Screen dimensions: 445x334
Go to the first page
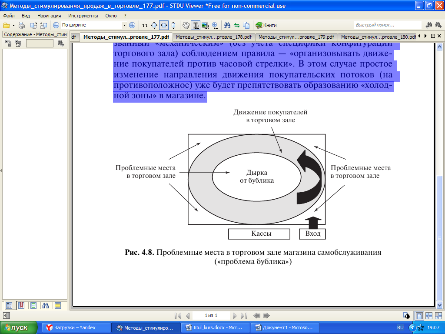coord(178,316)
